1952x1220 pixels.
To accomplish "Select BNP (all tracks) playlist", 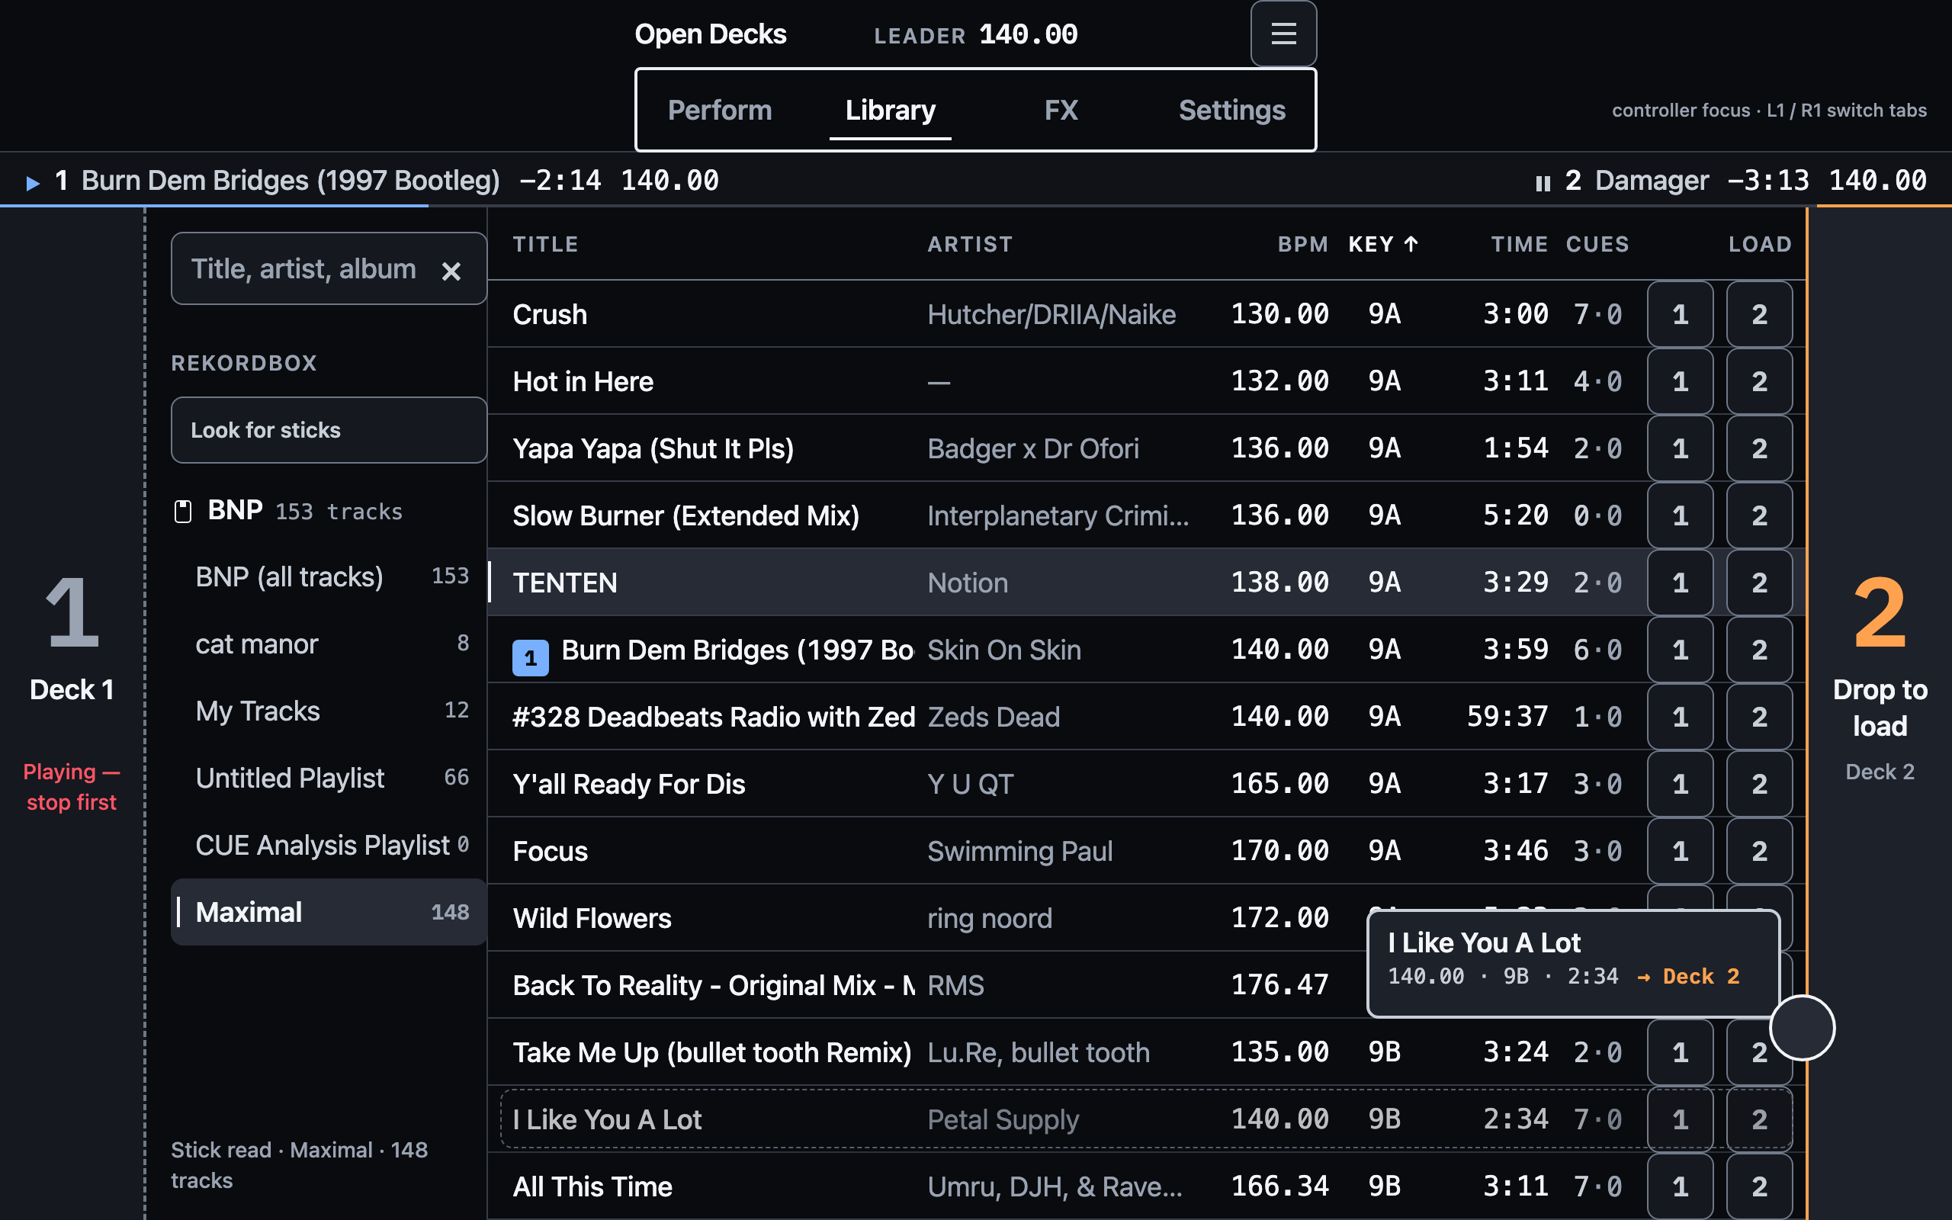I will click(x=329, y=577).
